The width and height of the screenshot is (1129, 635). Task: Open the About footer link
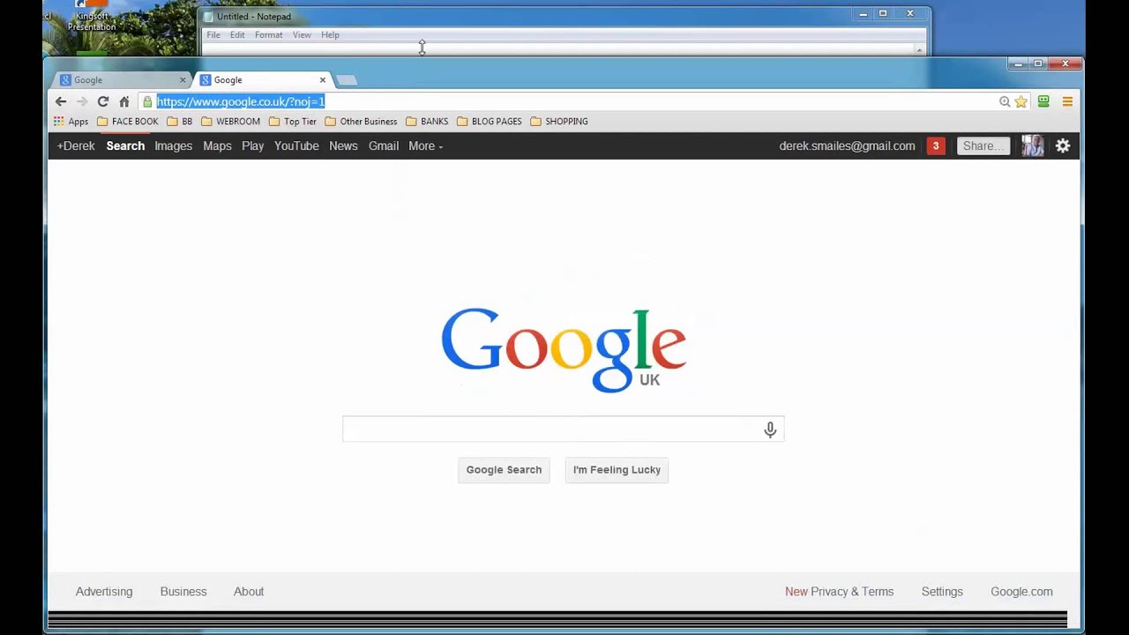pyautogui.click(x=249, y=592)
